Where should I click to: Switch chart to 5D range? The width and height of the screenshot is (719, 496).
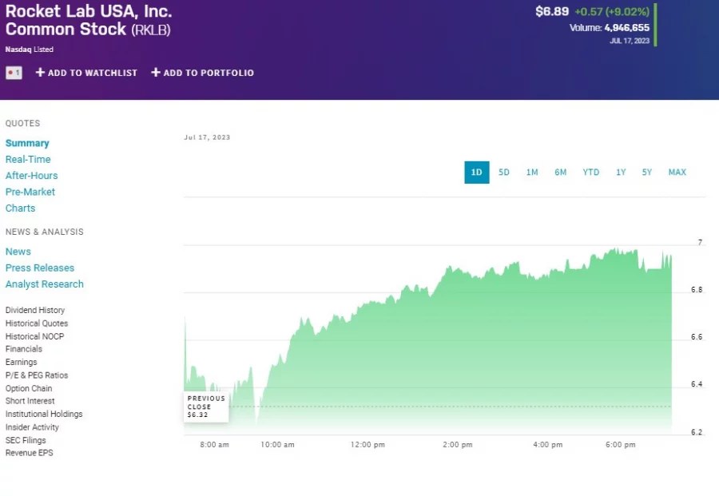click(504, 173)
